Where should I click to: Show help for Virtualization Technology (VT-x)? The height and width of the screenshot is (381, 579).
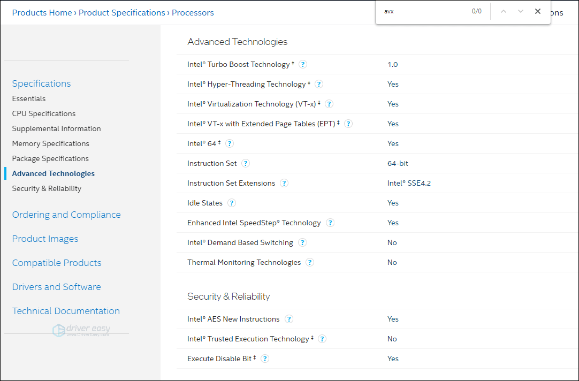pos(329,104)
